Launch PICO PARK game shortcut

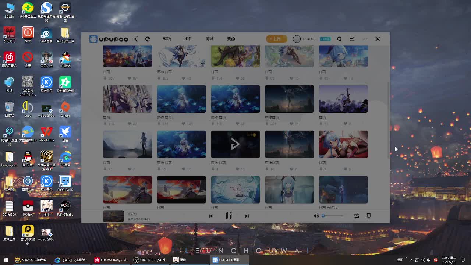[65, 183]
